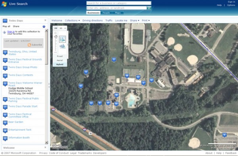Screen dimensions: 238x156
Task: Click the business or category search field
Action: tap(119, 3)
